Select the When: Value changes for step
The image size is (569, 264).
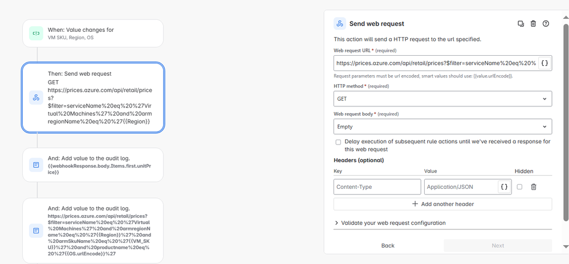coord(93,34)
